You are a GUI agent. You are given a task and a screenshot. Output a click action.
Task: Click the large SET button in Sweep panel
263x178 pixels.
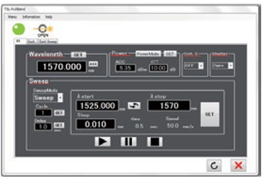pyautogui.click(x=210, y=114)
